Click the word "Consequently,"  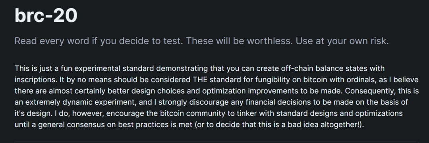(370, 91)
